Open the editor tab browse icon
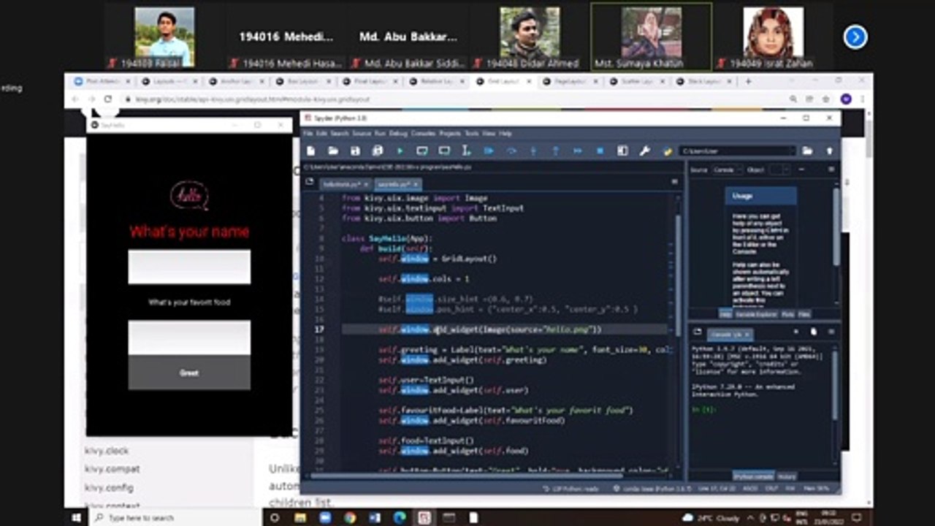 coord(310,181)
